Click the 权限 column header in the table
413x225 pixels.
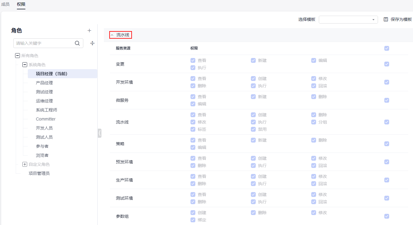coord(194,48)
